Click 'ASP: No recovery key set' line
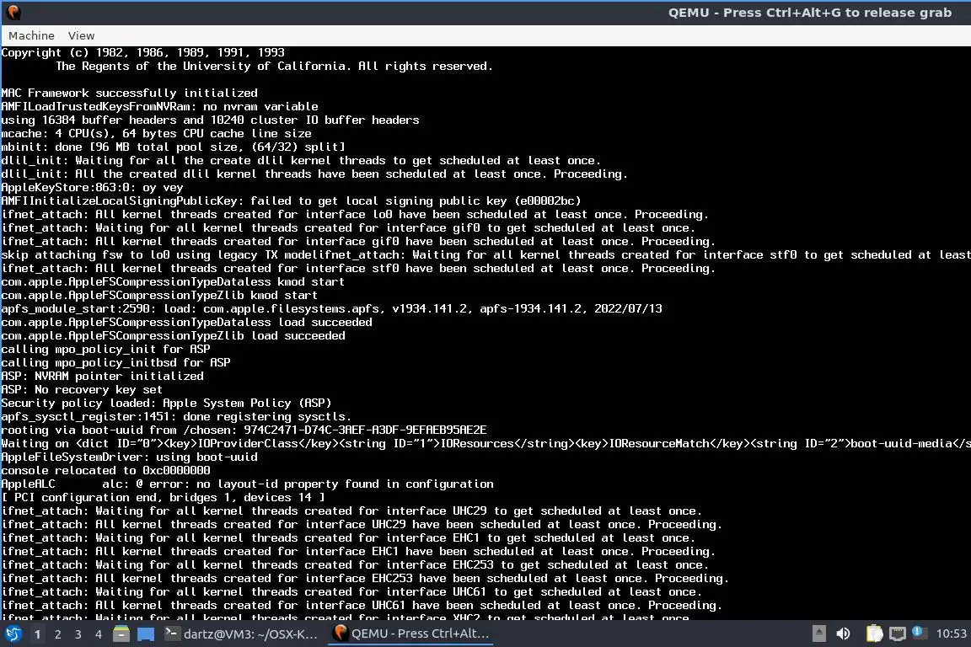The width and height of the screenshot is (971, 647). pos(82,390)
